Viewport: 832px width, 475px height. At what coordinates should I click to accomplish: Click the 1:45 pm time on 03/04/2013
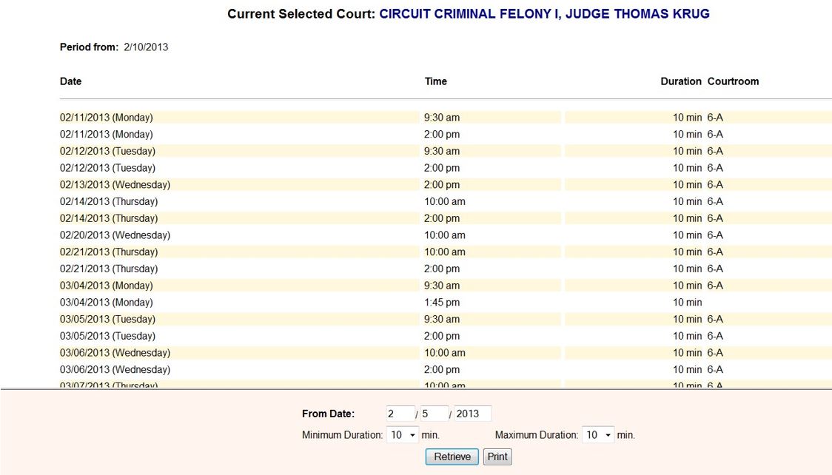[x=442, y=303]
